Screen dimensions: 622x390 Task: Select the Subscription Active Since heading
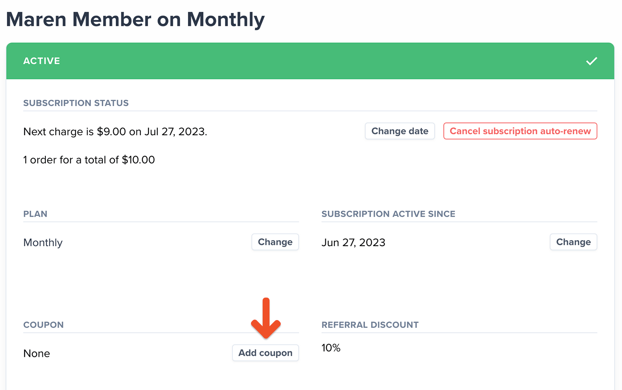click(x=388, y=214)
